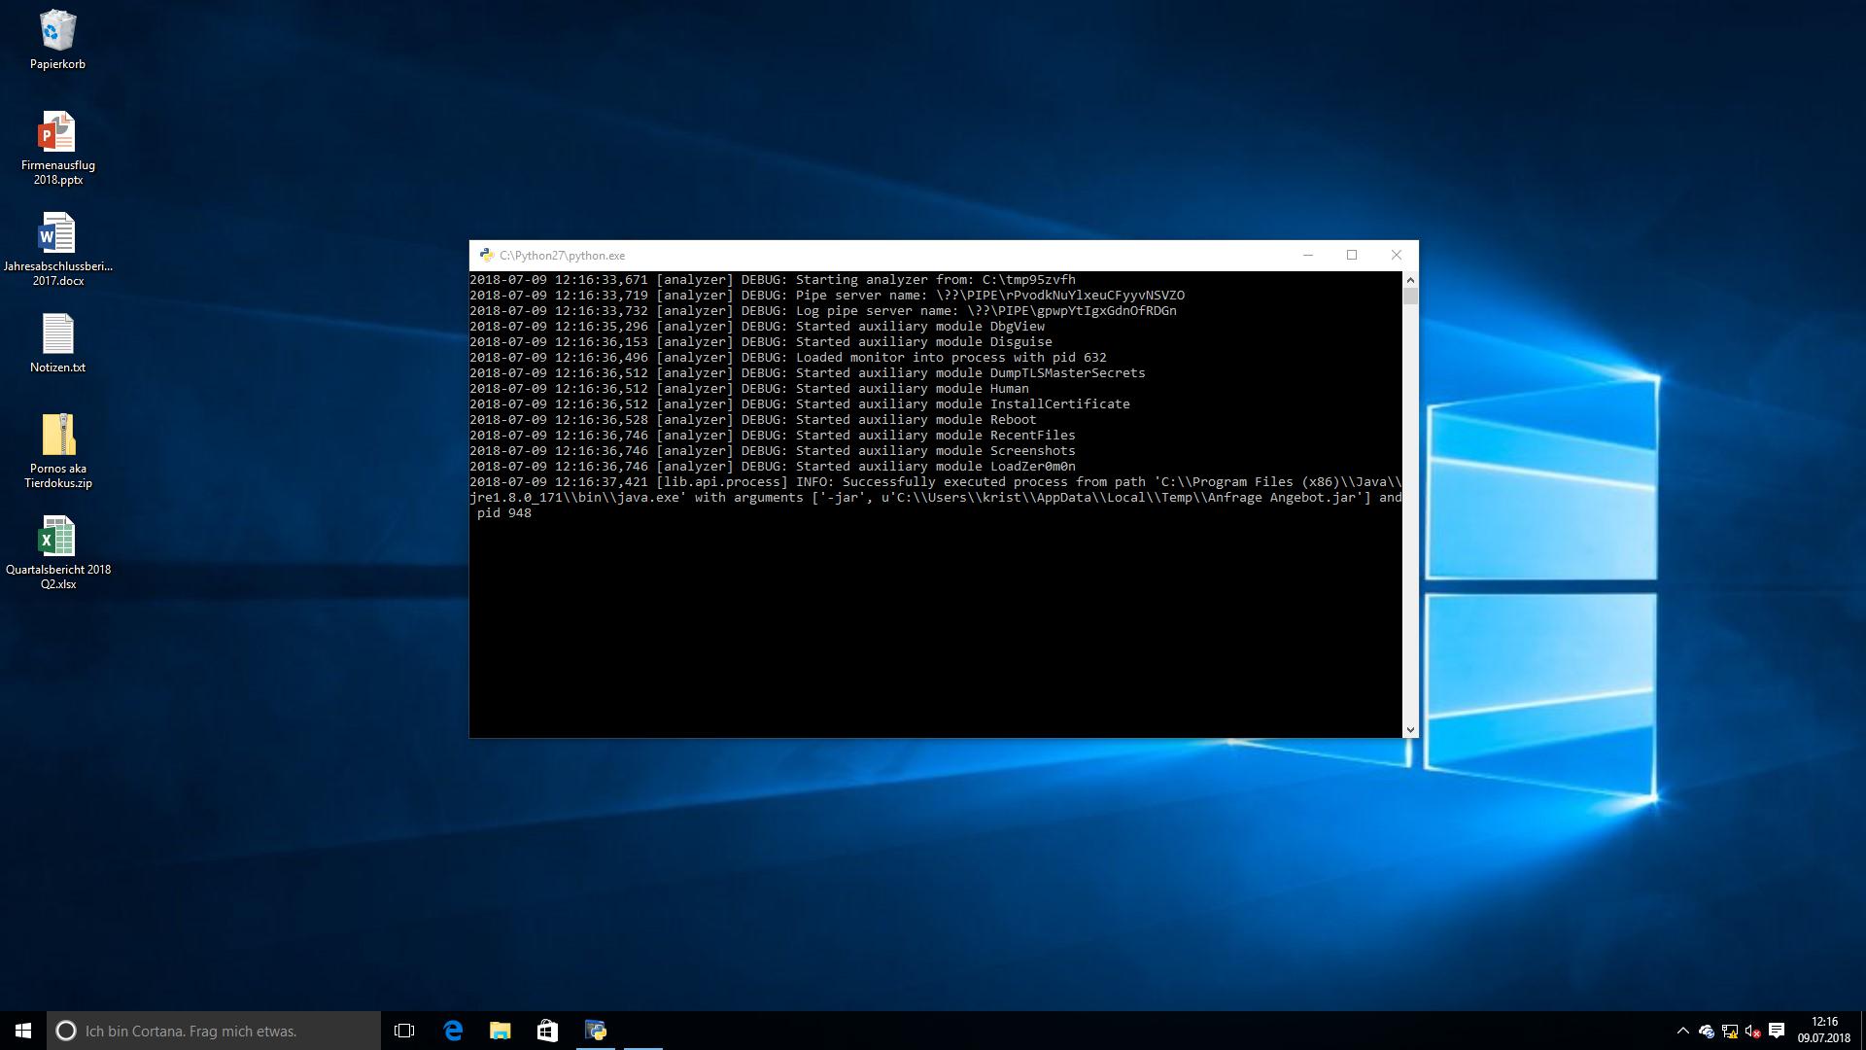Viewport: 1866px width, 1050px height.
Task: Click the line 'Started auxiliary module DumpTLSMasterSecrets'
Action: (808, 373)
